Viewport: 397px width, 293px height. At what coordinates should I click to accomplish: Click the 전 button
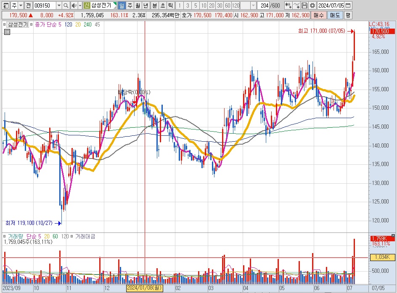[x=28, y=5]
